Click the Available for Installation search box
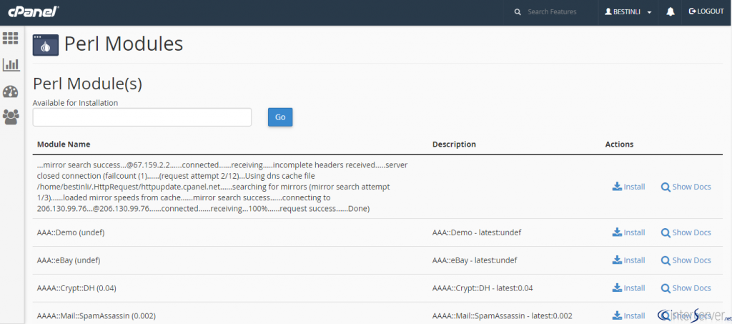Viewport: 732px width, 324px height. [142, 117]
